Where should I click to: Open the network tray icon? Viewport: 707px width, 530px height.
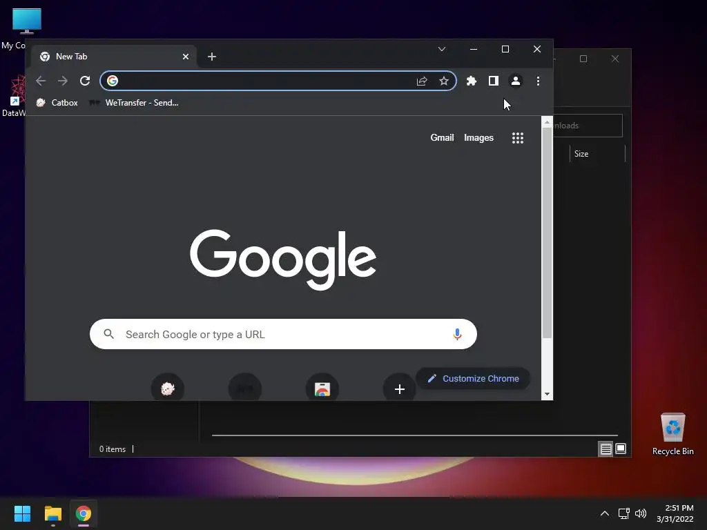623,513
